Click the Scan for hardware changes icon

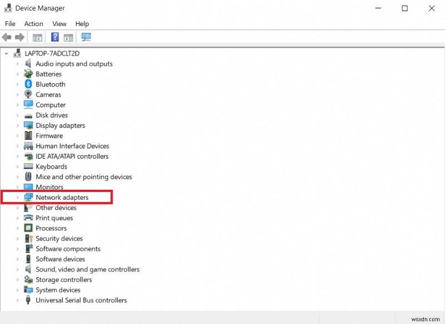pyautogui.click(x=86, y=37)
